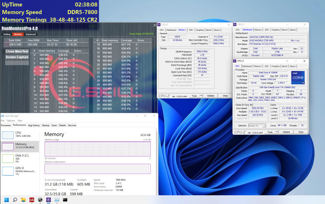This screenshot has width=325, height=204.
Task: Open Bench tab in CPU-Z memory window
Action: click(209, 30)
